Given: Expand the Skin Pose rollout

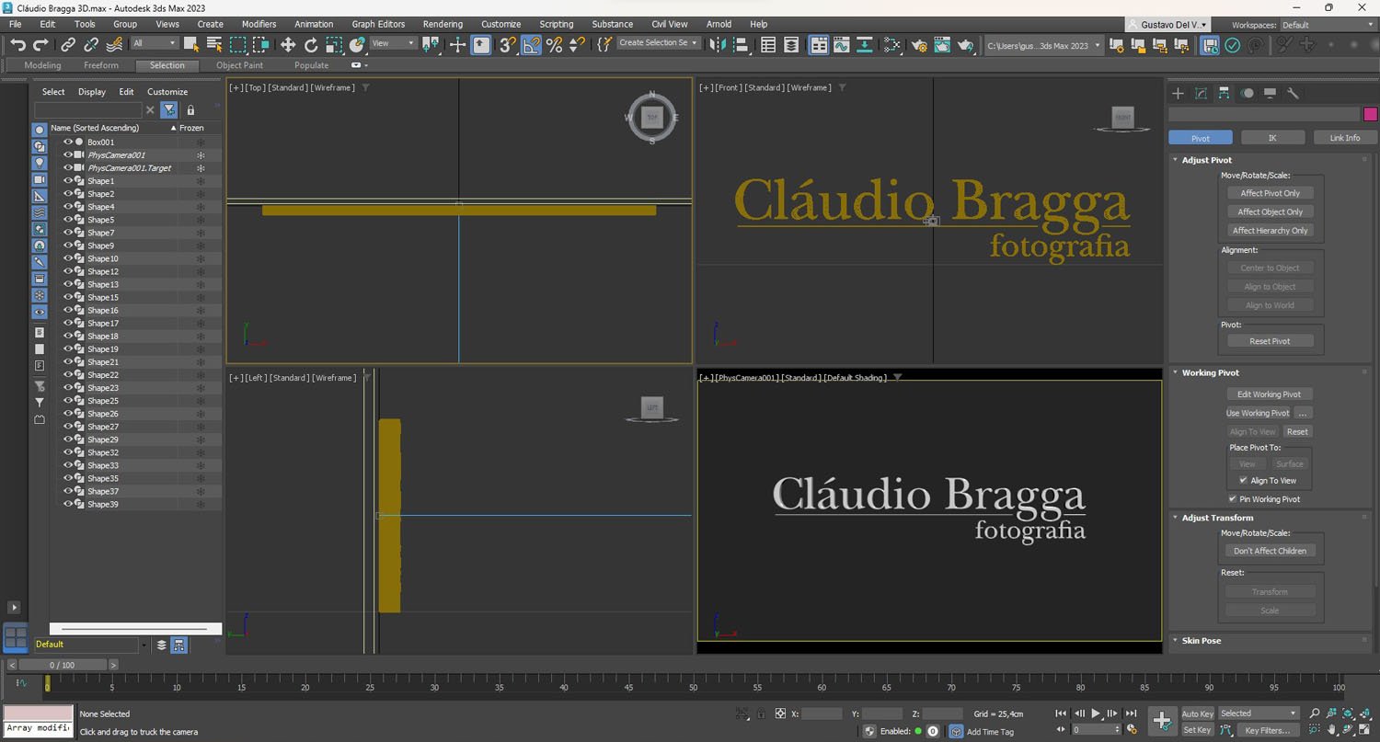Looking at the screenshot, I should (x=1201, y=640).
